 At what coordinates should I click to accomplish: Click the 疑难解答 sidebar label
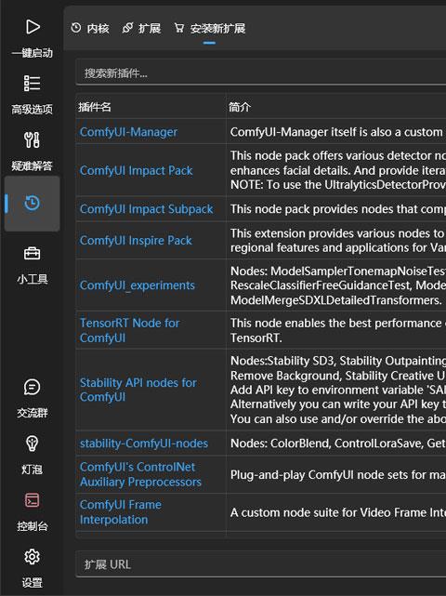coord(32,166)
